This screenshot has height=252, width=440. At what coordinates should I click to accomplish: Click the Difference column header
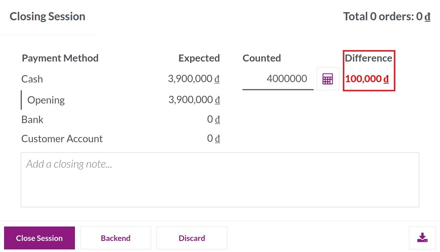pyautogui.click(x=368, y=58)
